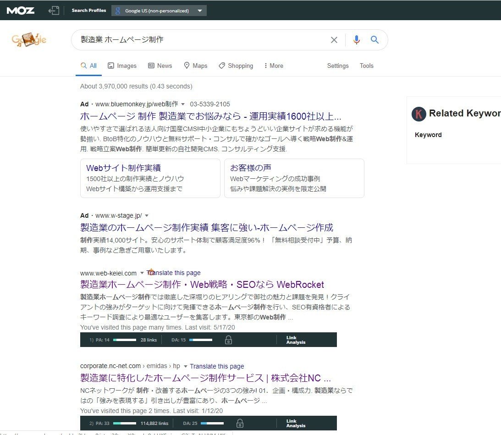
Task: Click the lock icon in the DA: 15 bar
Action: point(228,340)
